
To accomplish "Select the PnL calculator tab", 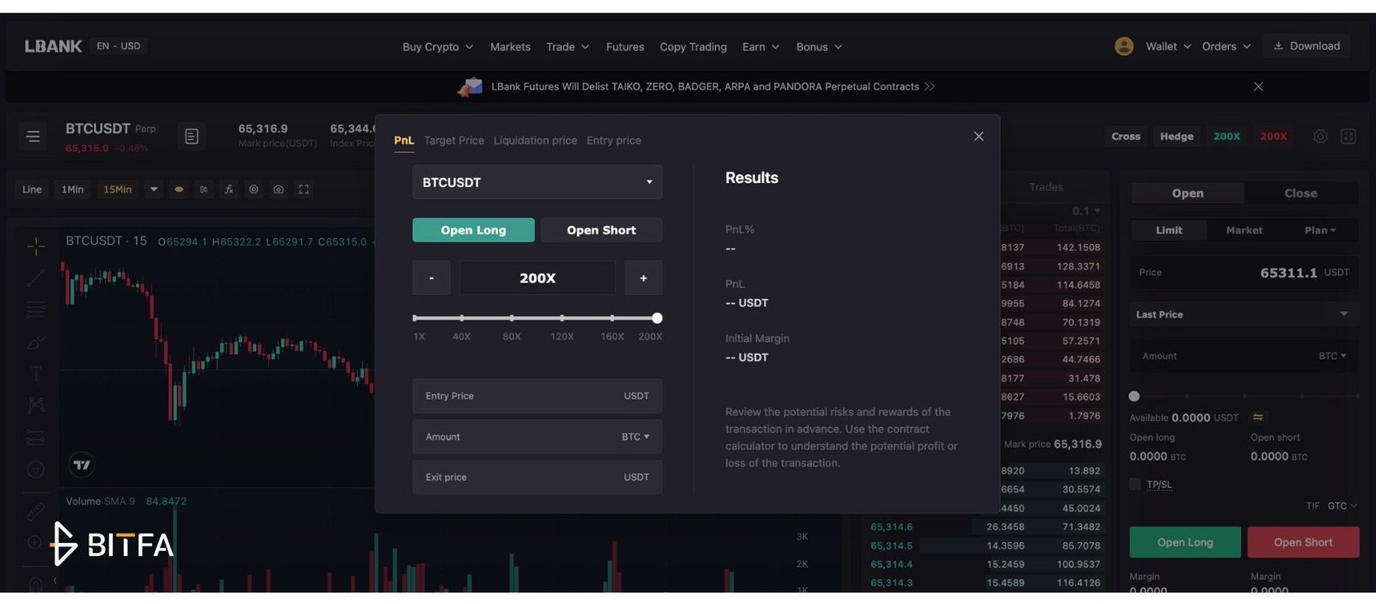I will tap(404, 140).
